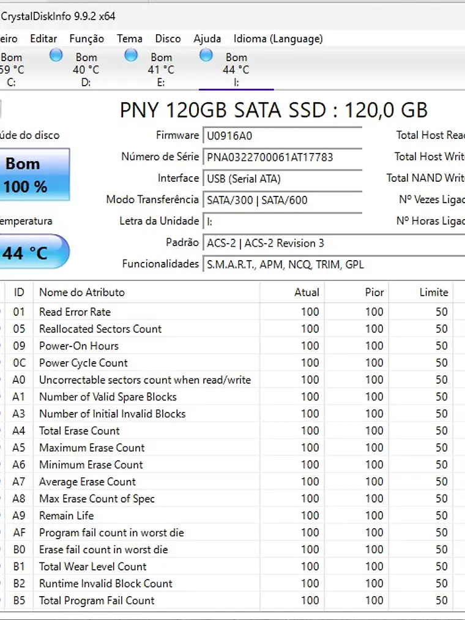Select the blue status orb for disk D:

56,55
